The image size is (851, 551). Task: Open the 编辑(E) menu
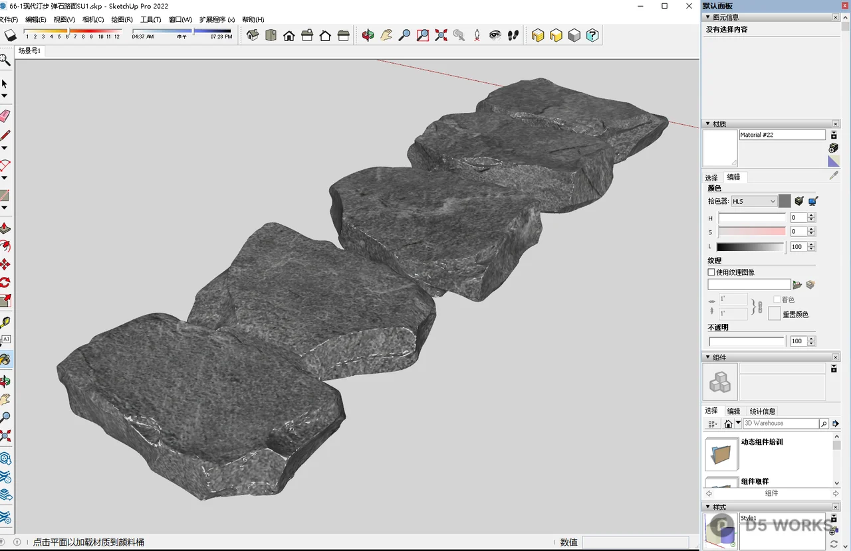(x=36, y=20)
